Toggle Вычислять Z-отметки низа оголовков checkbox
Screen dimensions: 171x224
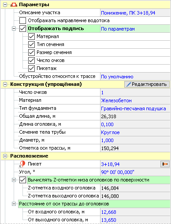click(x=22, y=180)
